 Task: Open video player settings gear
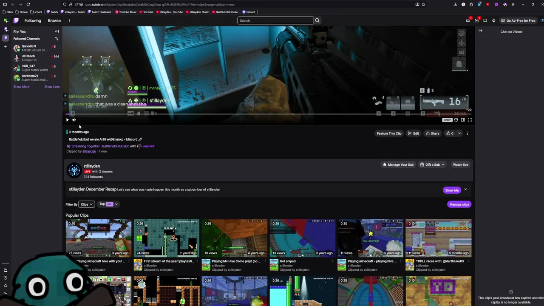(x=456, y=120)
